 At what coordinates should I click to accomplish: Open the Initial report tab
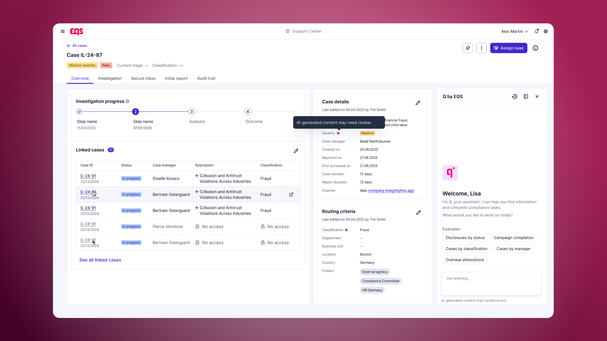(176, 78)
